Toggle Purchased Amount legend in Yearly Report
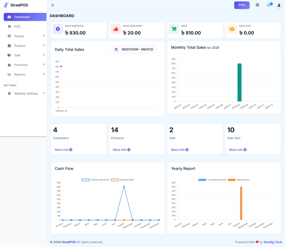This screenshot has width=285, height=247. 212,180
